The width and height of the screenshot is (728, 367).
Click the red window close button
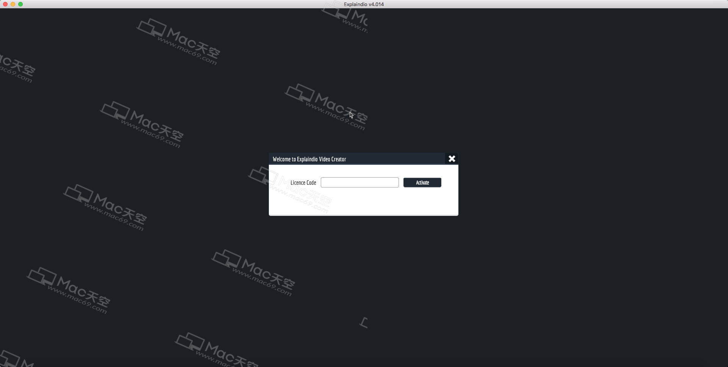[5, 4]
